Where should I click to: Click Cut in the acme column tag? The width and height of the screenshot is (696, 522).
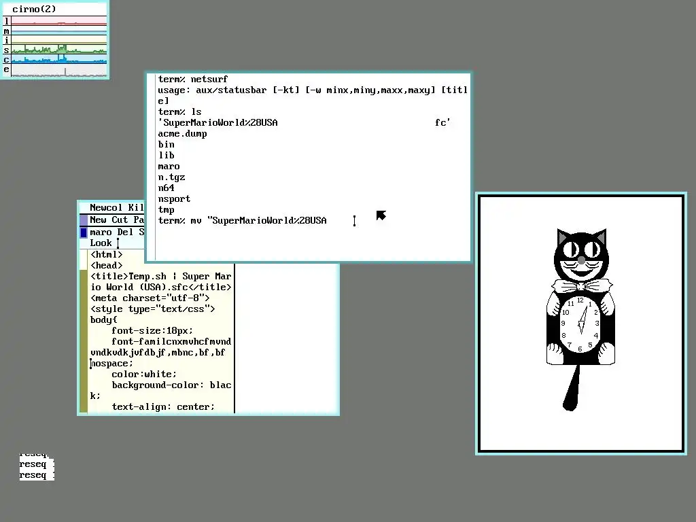(x=120, y=220)
